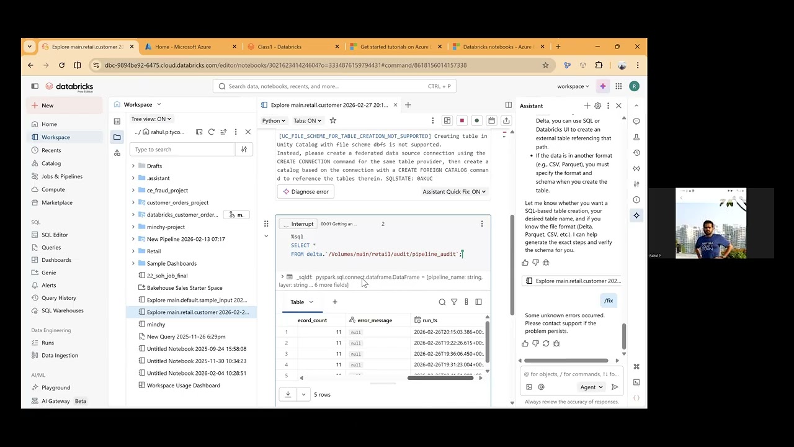Click the results table horizontal scrollbar
This screenshot has height=447, width=794.
tap(440, 377)
